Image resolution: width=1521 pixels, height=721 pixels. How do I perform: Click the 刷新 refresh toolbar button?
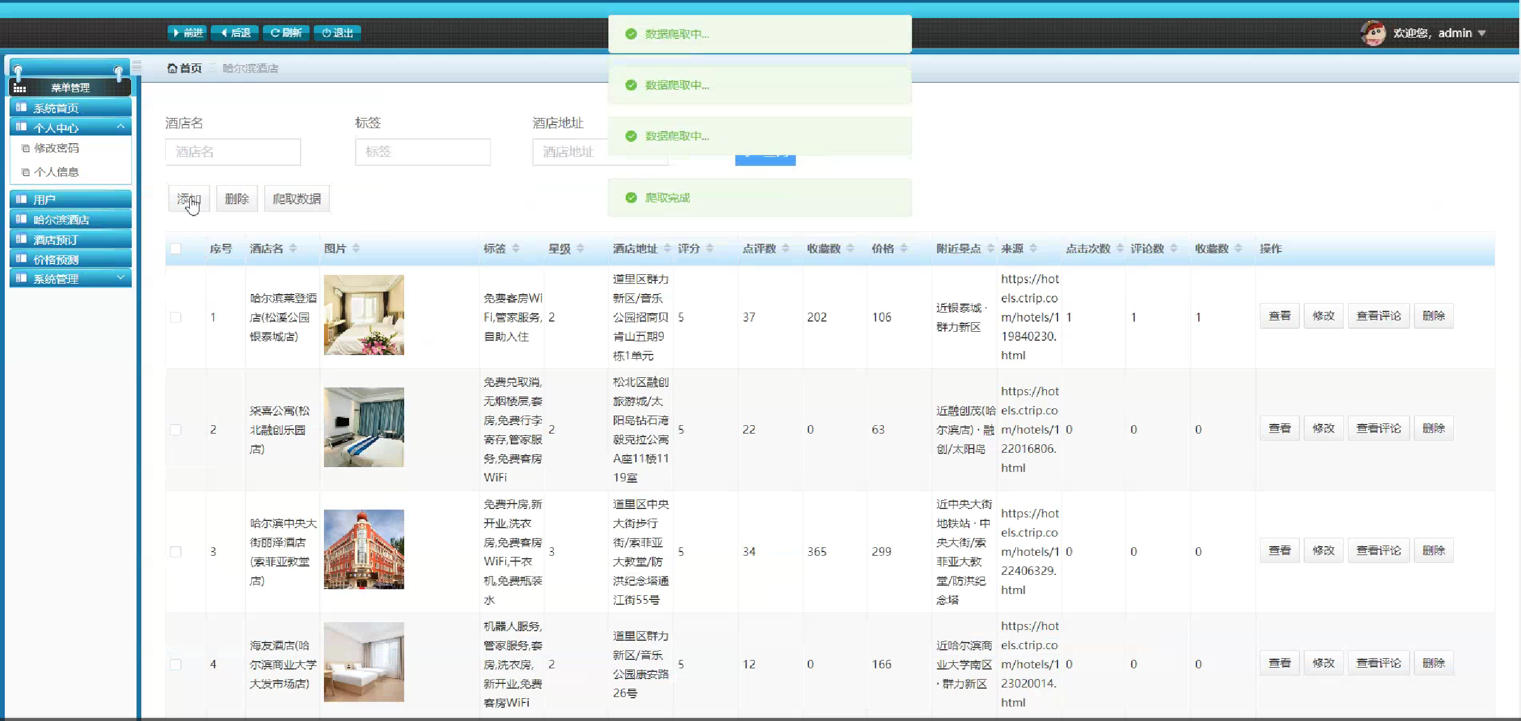tap(286, 33)
